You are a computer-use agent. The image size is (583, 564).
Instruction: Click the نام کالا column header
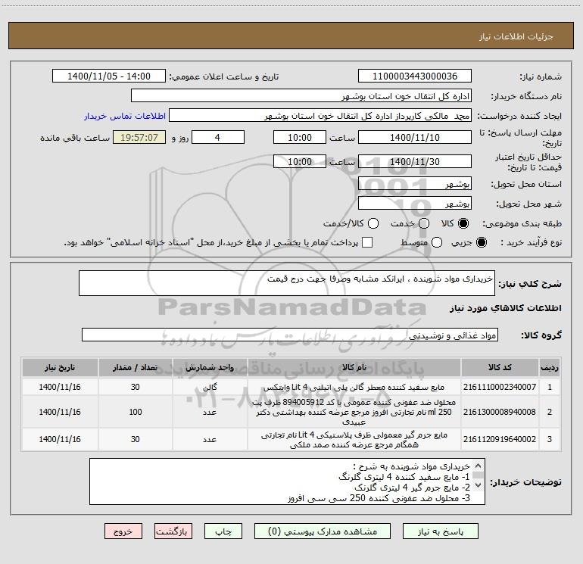[x=354, y=367]
